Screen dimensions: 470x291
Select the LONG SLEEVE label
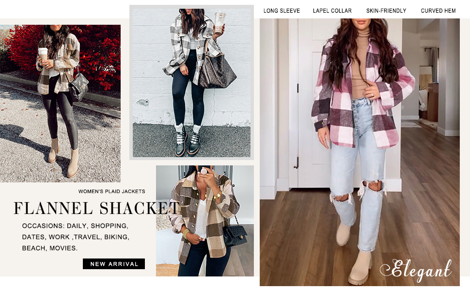pyautogui.click(x=282, y=11)
